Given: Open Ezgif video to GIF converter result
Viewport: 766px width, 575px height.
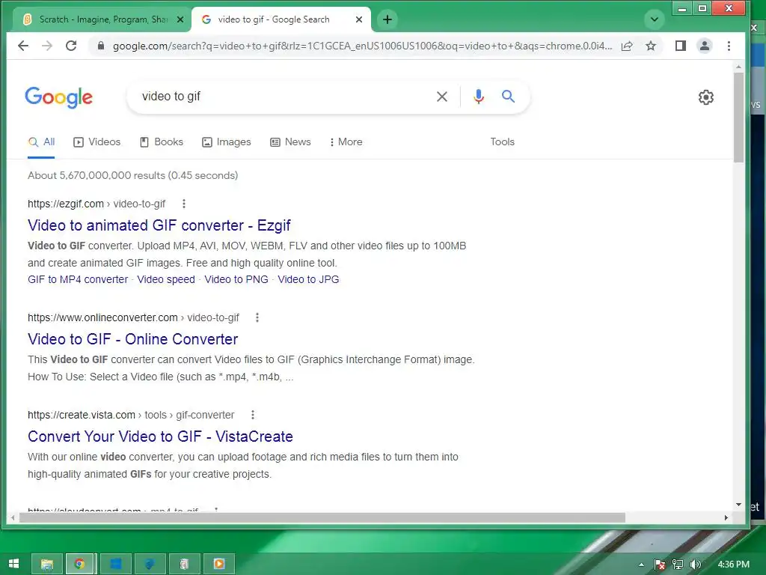Looking at the screenshot, I should [159, 225].
